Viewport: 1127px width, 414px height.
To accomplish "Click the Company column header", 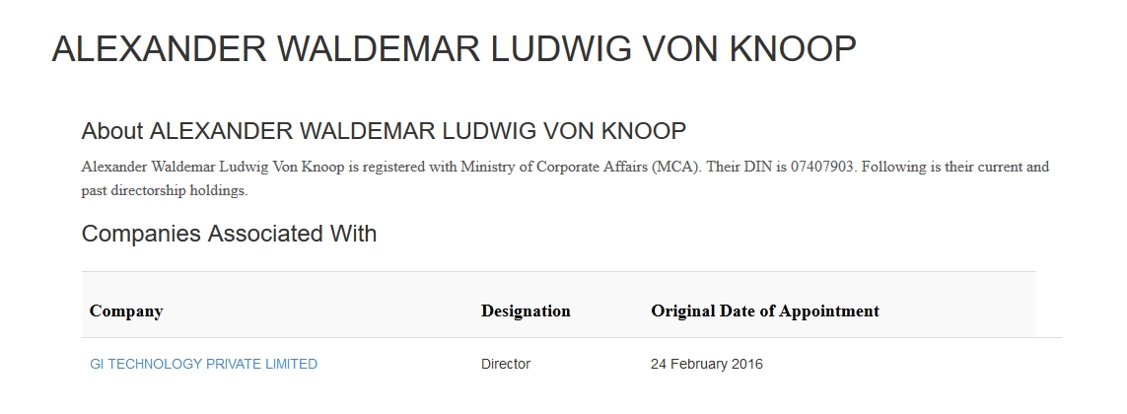I will click(x=126, y=311).
